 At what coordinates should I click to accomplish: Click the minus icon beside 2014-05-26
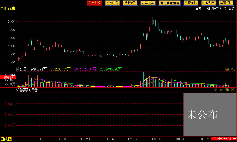click(234, 139)
